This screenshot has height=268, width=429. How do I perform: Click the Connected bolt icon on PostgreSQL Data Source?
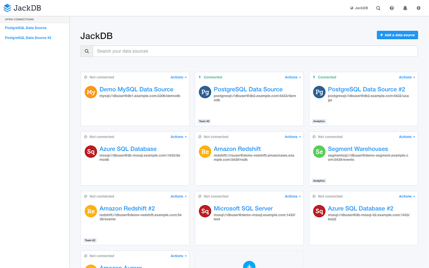pos(200,77)
